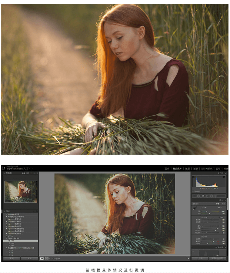The image size is (230, 273).
Task: Switch to before/after comparison view icon
Action: [x=47, y=258]
